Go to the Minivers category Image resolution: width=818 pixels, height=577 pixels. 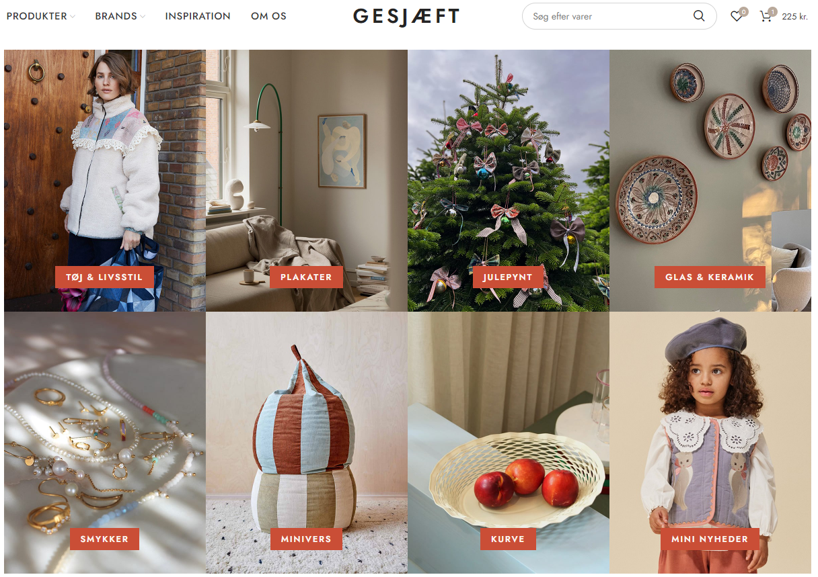pyautogui.click(x=306, y=539)
